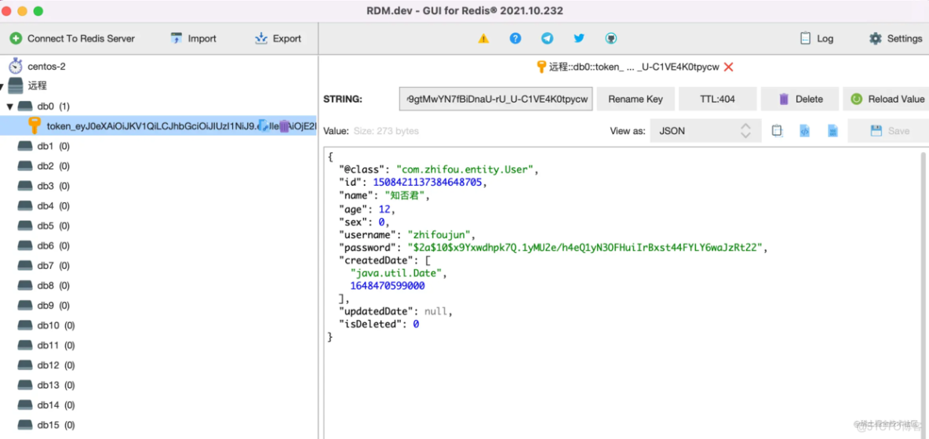Open the View as JSON dropdown
Image resolution: width=929 pixels, height=439 pixels.
tap(705, 131)
